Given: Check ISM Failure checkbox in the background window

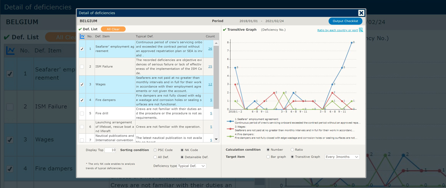Looking at the screenshot, I should click(x=10, y=107).
